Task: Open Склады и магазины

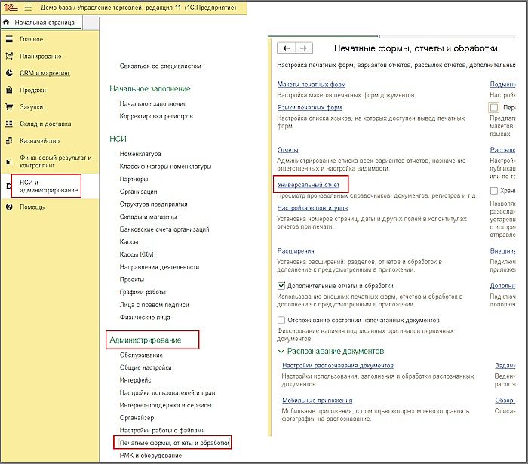Action: (148, 217)
